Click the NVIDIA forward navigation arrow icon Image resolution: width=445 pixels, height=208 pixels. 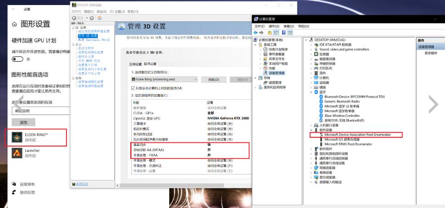[x=92, y=18]
